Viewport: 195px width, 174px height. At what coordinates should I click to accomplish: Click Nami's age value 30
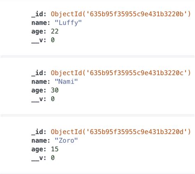[x=55, y=90]
